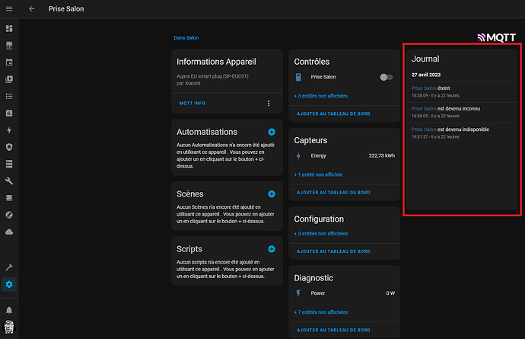Expand 3 hidden entities under Contrôles

(x=321, y=96)
